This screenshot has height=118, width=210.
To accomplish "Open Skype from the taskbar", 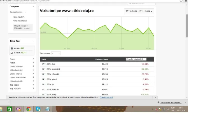I will 38,109.
